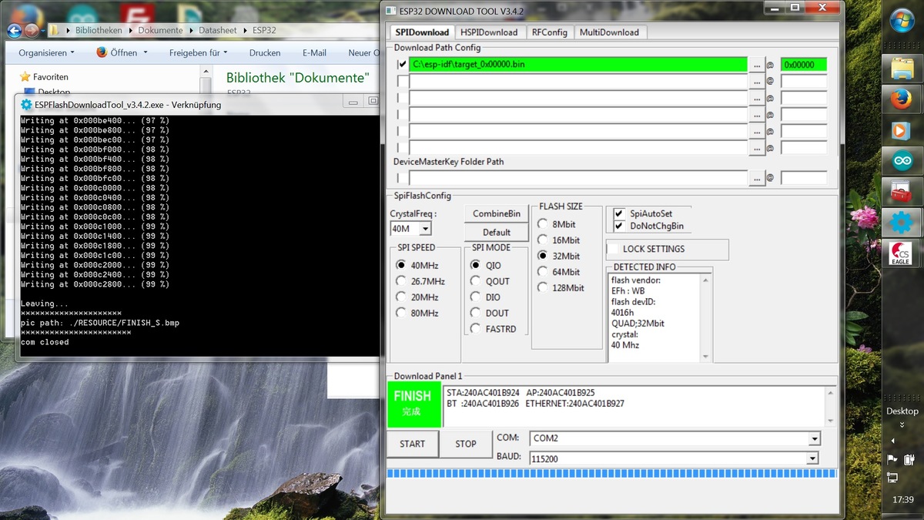Select 128Mbit flash size
Viewport: 924px width, 520px height.
point(542,287)
